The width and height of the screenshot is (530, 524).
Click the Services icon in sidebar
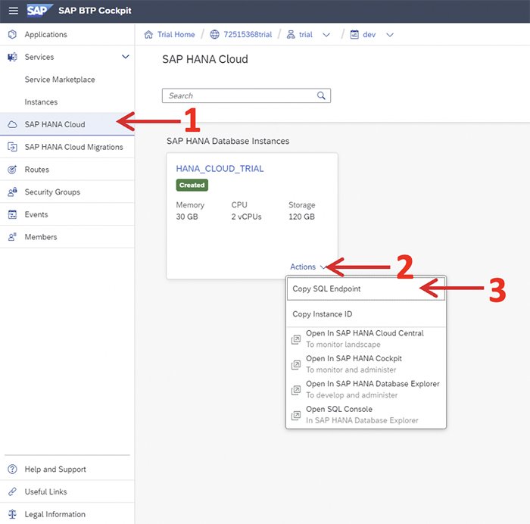tap(12, 57)
